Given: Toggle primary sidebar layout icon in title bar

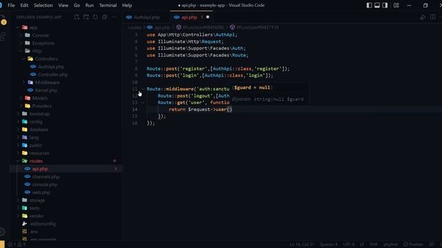Looking at the screenshot, I should [x=369, y=6].
